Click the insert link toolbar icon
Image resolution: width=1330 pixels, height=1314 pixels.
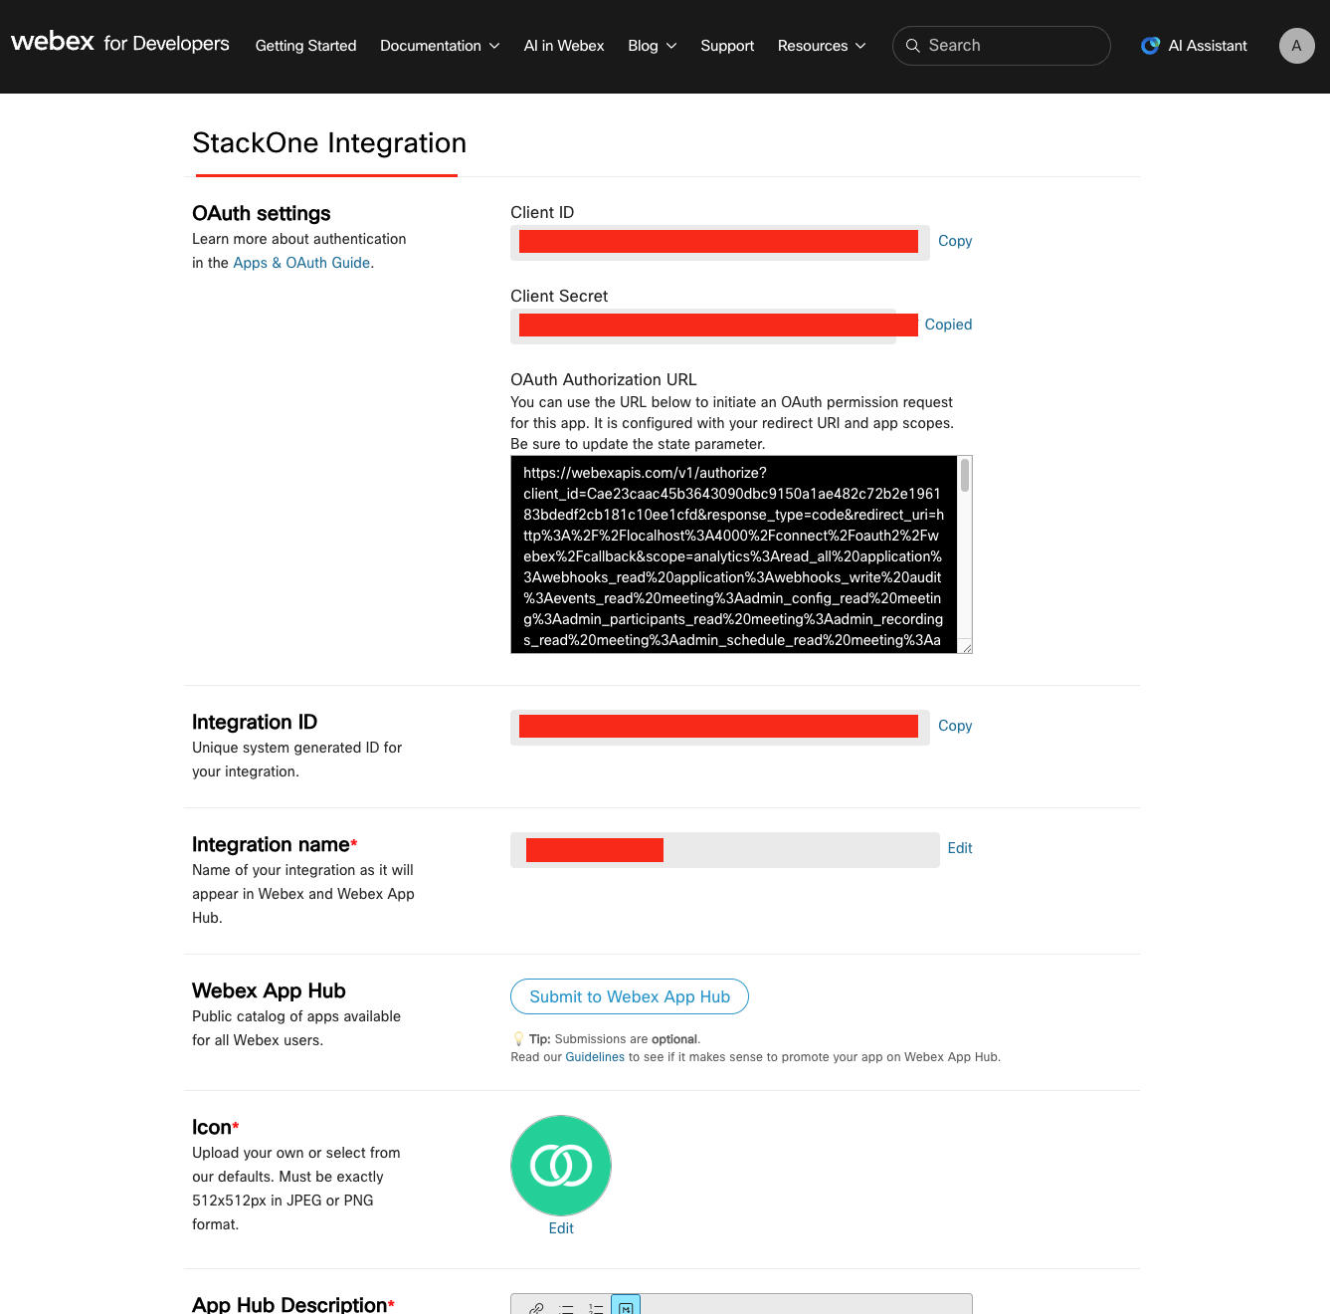coord(536,1308)
